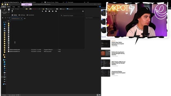Click the round icon next to the play button
Screen dimensions: 171x96
tap(46, 11)
